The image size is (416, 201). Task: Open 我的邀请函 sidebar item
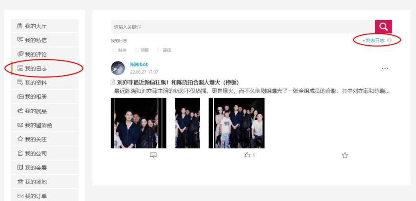(45, 125)
